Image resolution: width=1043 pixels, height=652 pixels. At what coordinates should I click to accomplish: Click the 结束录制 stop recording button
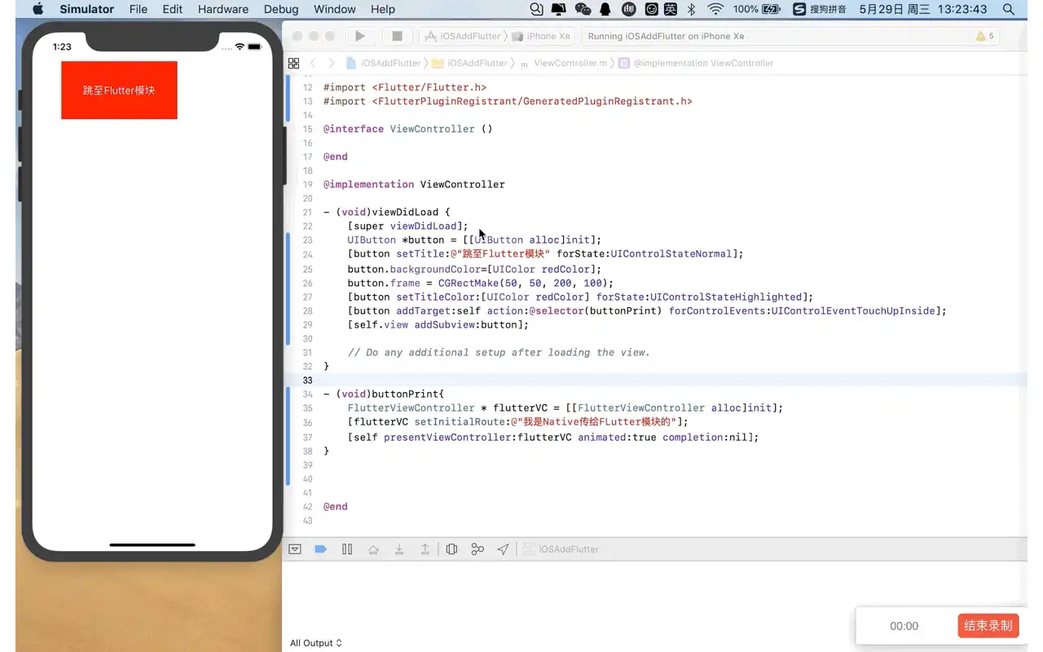pyautogui.click(x=988, y=626)
